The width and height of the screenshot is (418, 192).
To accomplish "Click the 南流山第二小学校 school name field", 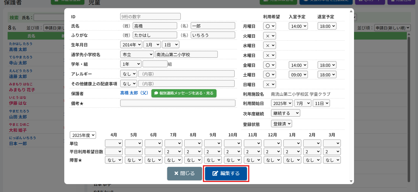I will [x=186, y=55].
